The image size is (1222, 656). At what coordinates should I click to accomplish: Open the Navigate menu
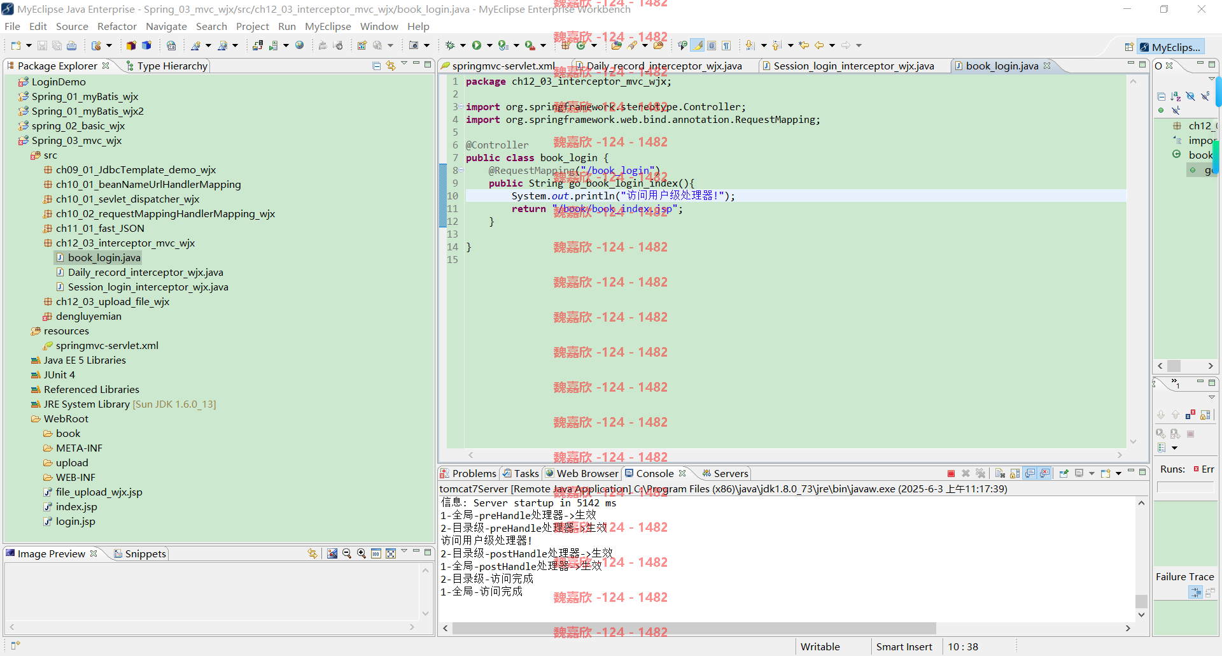tap(166, 26)
